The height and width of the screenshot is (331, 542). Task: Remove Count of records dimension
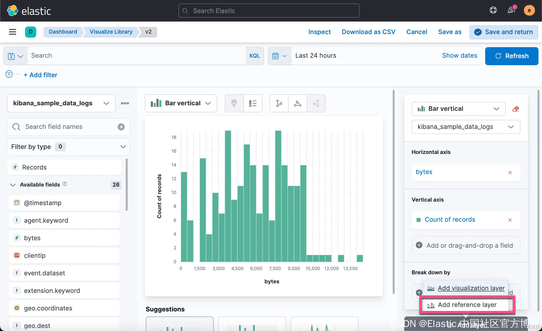(x=510, y=220)
